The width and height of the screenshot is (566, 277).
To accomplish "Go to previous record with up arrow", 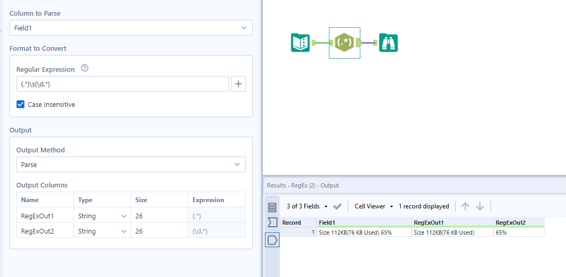I will tap(465, 206).
